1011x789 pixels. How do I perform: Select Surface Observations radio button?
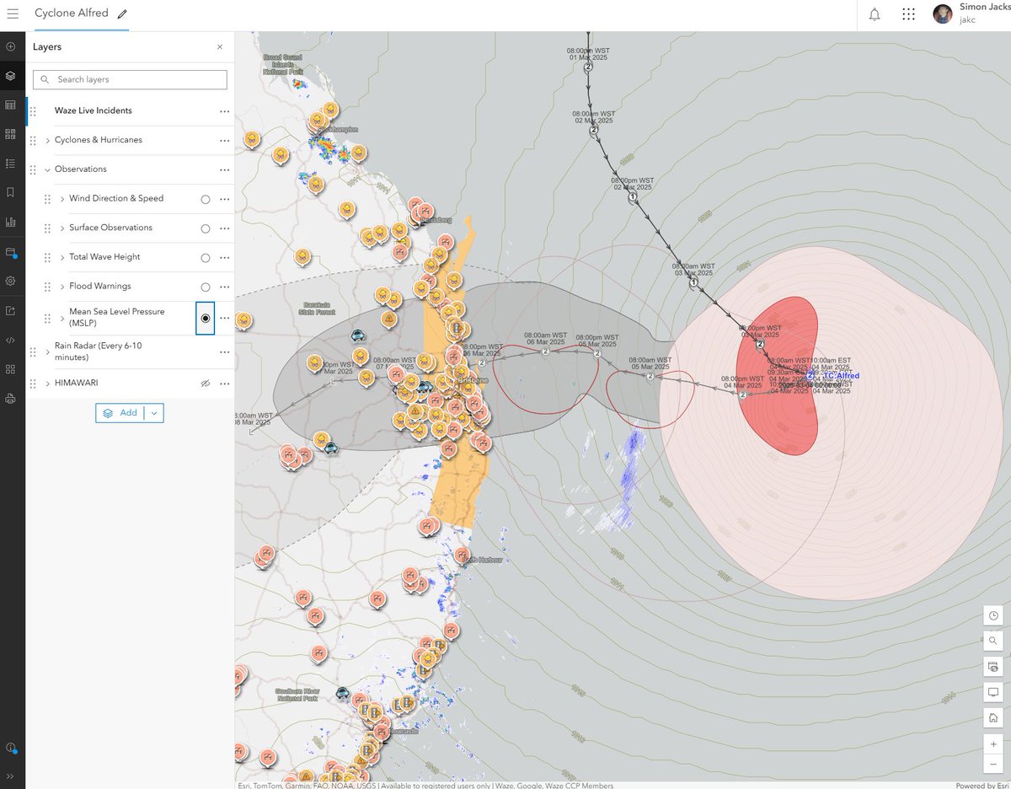point(205,228)
